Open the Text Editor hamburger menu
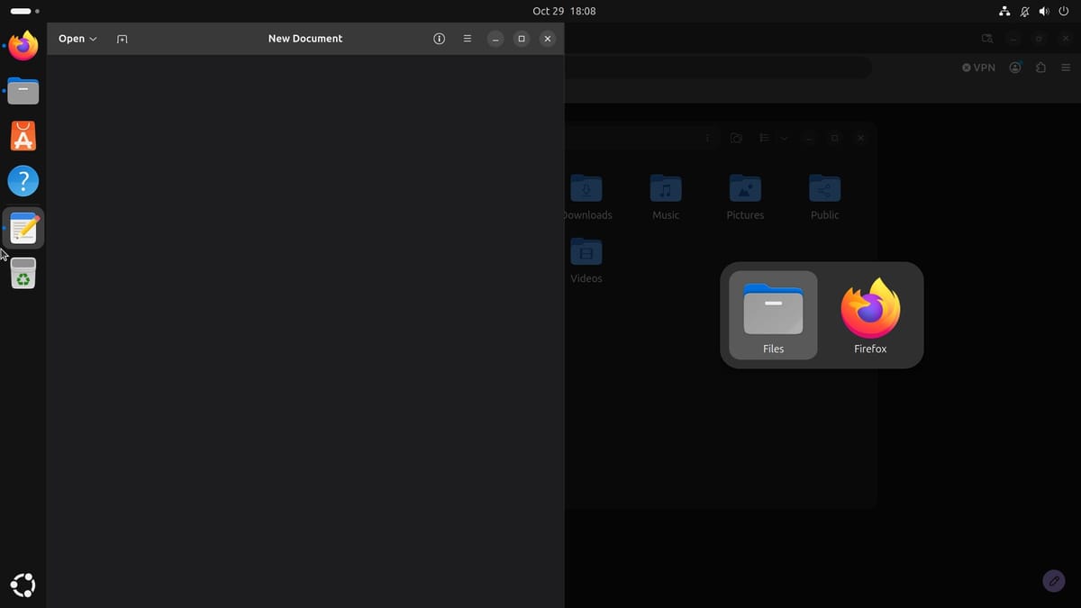1081x608 pixels. click(x=467, y=39)
